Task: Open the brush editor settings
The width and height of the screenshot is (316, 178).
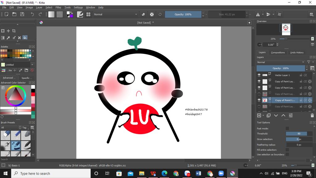Action: point(80,14)
